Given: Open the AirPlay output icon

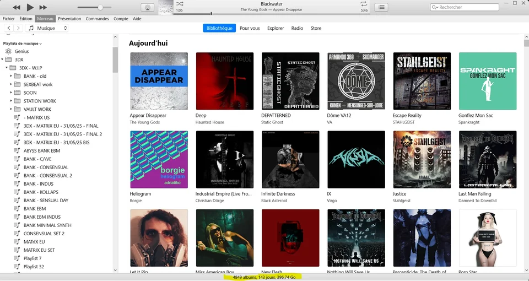Looking at the screenshot, I should [x=147, y=7].
